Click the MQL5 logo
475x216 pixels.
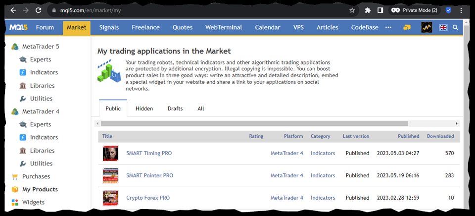click(x=18, y=27)
